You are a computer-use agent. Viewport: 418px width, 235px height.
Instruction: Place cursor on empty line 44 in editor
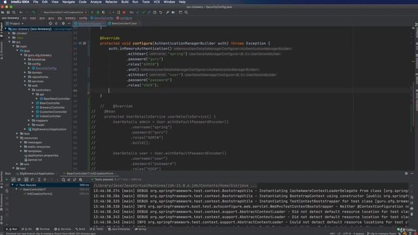tap(251, 91)
